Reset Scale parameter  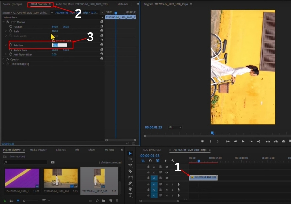coord(102,31)
